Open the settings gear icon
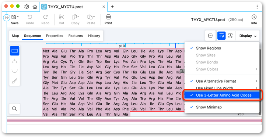Image resolution: width=266 pixels, height=137 pixels. pos(27,7)
